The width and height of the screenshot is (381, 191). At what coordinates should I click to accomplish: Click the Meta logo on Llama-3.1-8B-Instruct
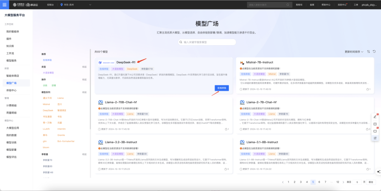click(x=242, y=142)
